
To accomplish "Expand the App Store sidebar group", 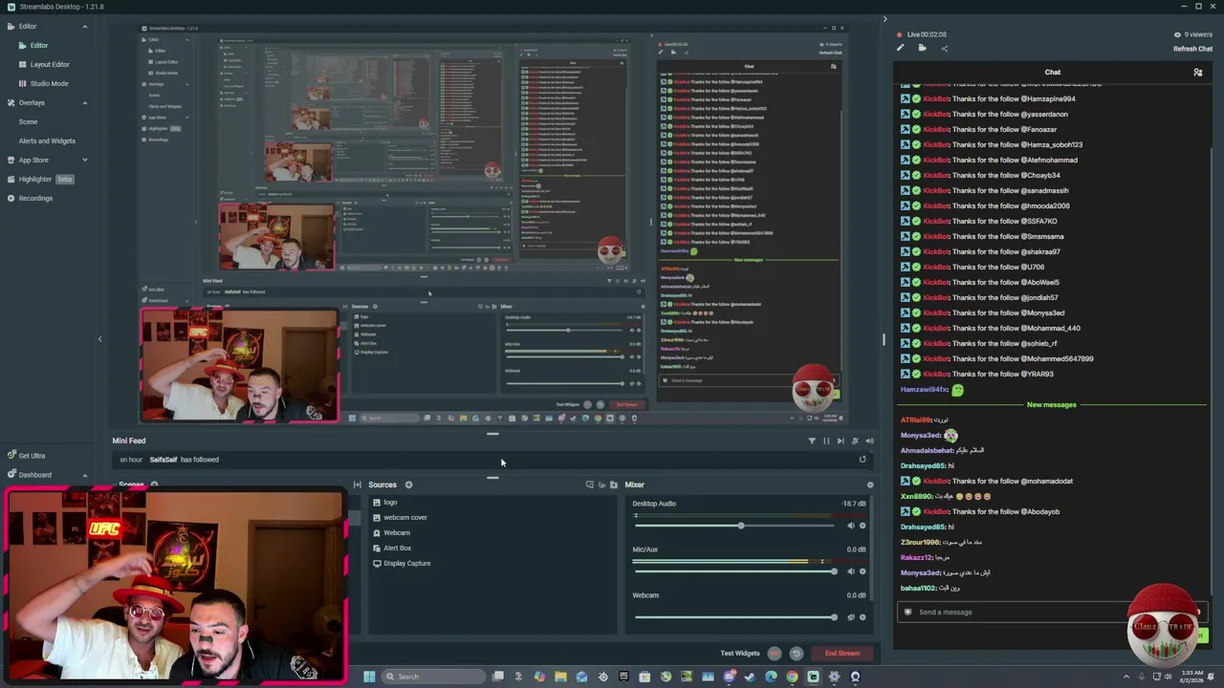I will click(84, 160).
